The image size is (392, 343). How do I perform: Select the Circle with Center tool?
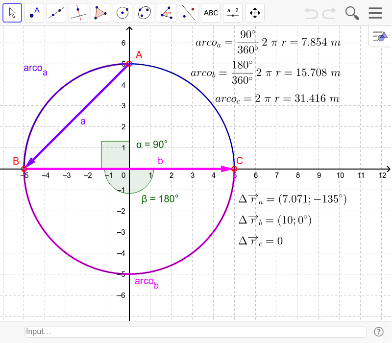click(122, 13)
